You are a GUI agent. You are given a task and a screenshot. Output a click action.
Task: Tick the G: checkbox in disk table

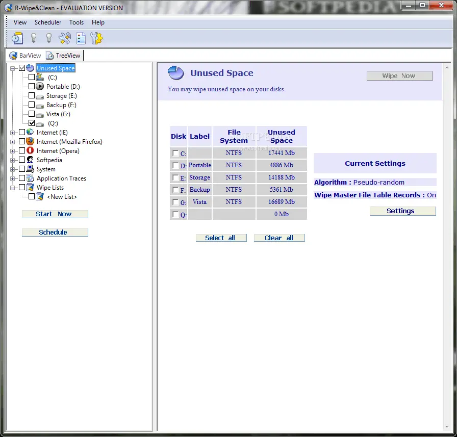point(175,202)
